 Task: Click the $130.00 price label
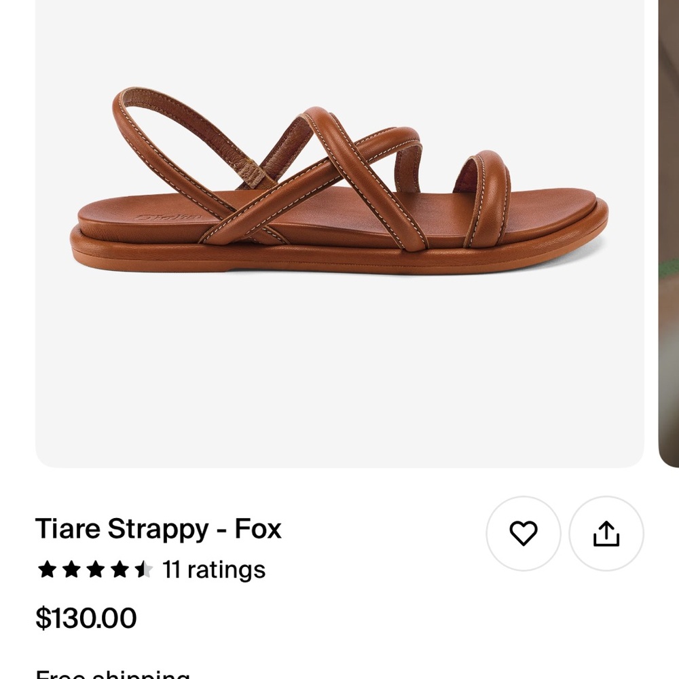coord(86,618)
